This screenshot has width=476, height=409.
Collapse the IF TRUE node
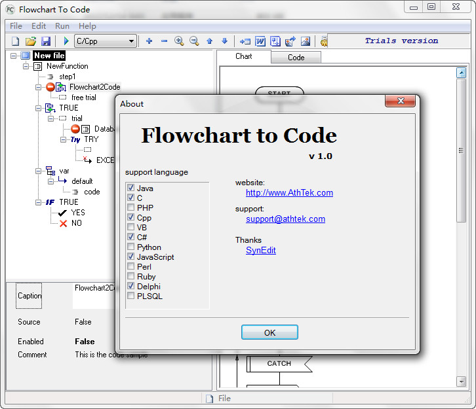(x=38, y=202)
